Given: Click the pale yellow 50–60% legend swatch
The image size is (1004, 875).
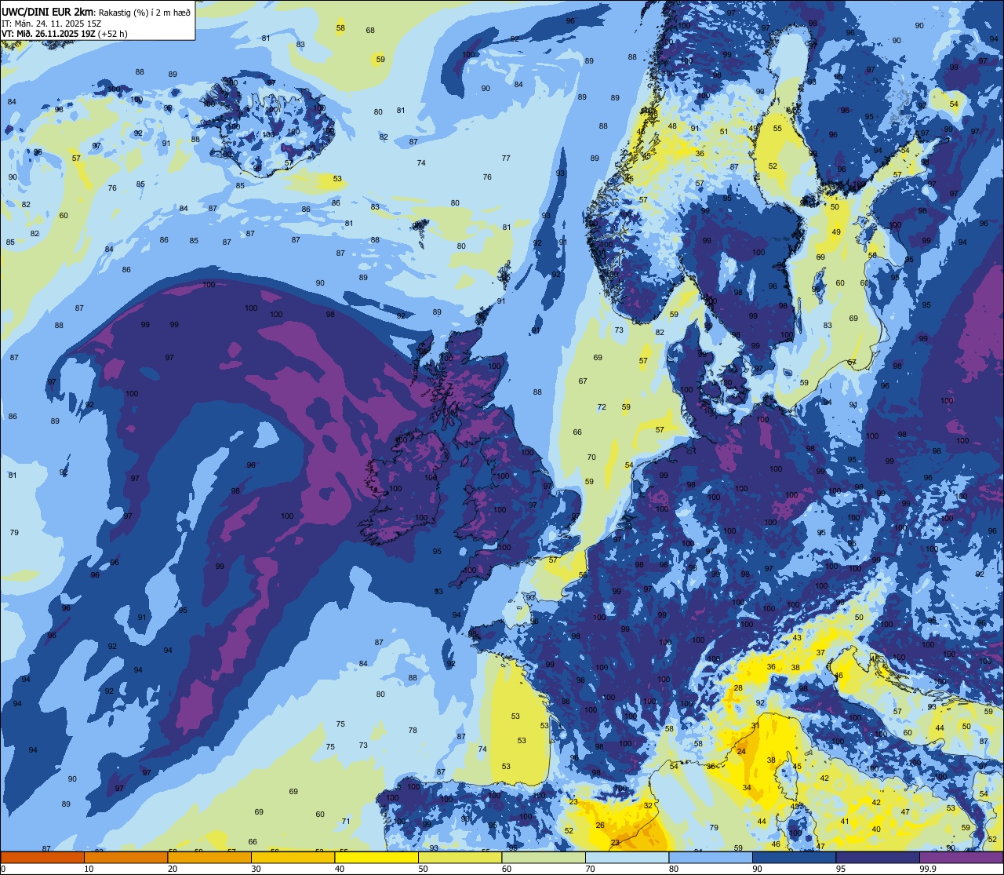Looking at the screenshot, I should 460,857.
